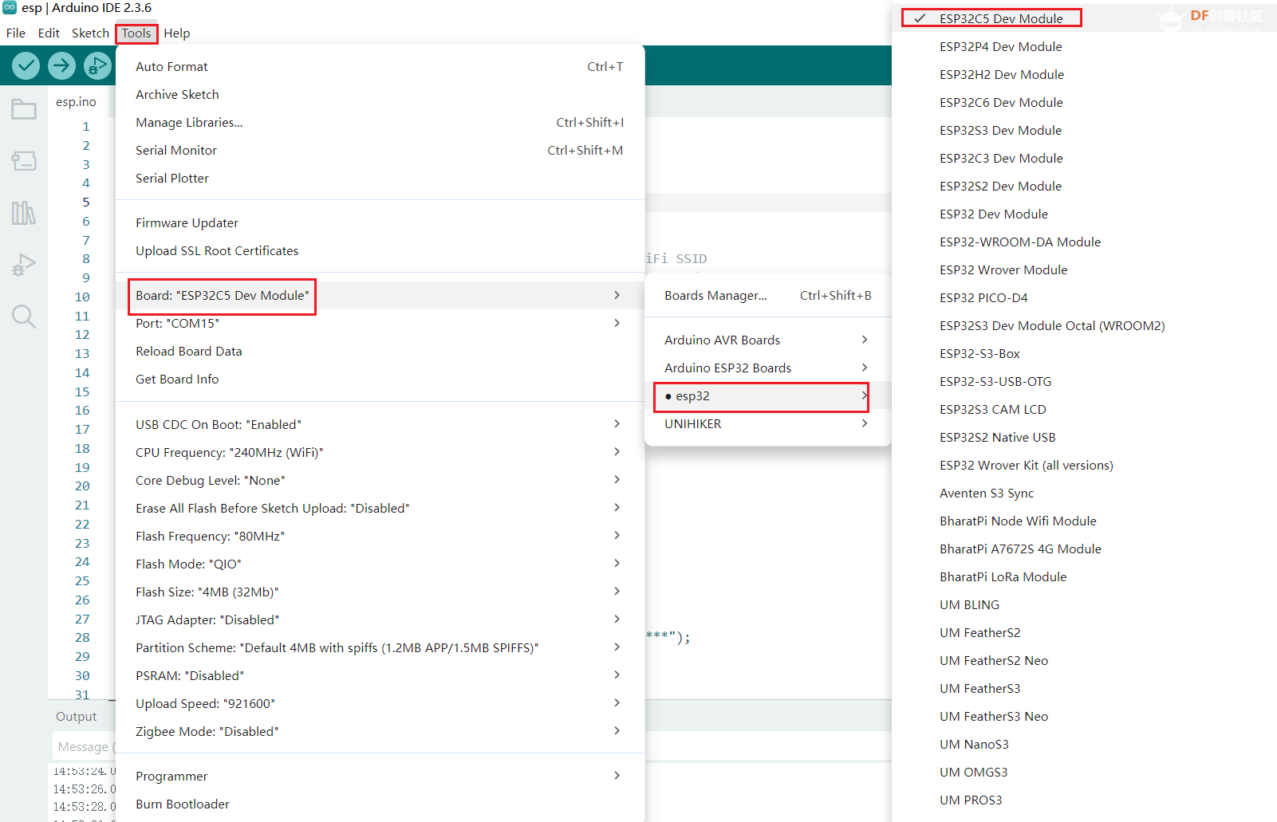Image resolution: width=1277 pixels, height=822 pixels.
Task: Open the Boards Manager sidebar icon
Action: (24, 161)
